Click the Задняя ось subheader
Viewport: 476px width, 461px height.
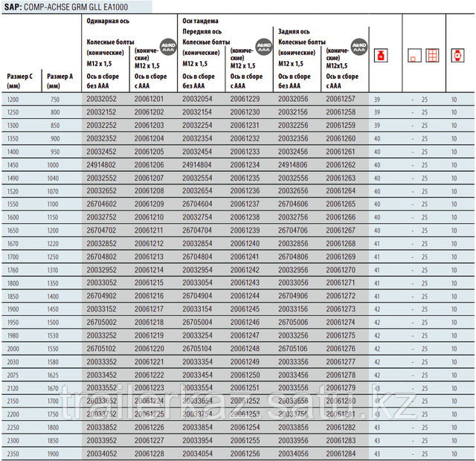coord(294,31)
